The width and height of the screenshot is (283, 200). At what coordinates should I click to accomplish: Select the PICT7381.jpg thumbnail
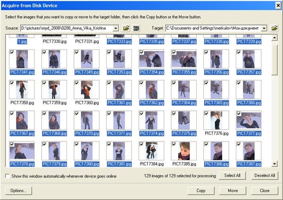119,151
